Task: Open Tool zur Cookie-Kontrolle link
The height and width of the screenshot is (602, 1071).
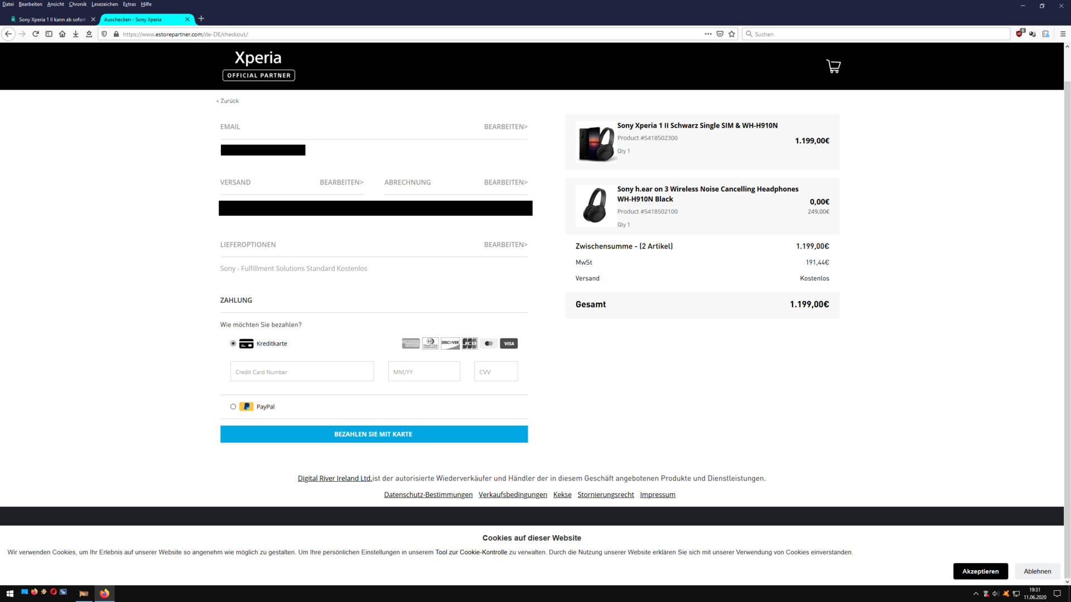Action: (471, 552)
